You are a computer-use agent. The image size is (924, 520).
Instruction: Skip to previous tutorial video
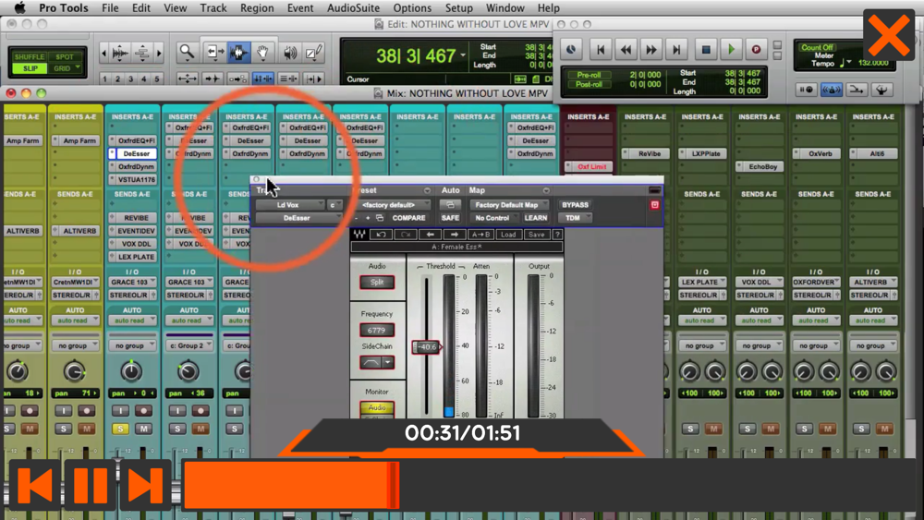[35, 485]
